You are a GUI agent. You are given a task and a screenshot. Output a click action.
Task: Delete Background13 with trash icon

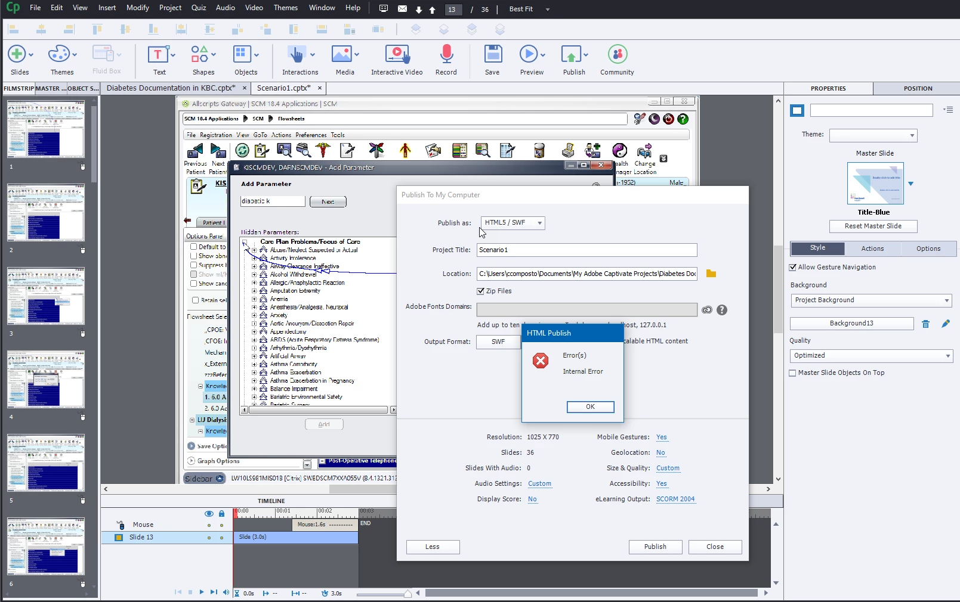925,324
